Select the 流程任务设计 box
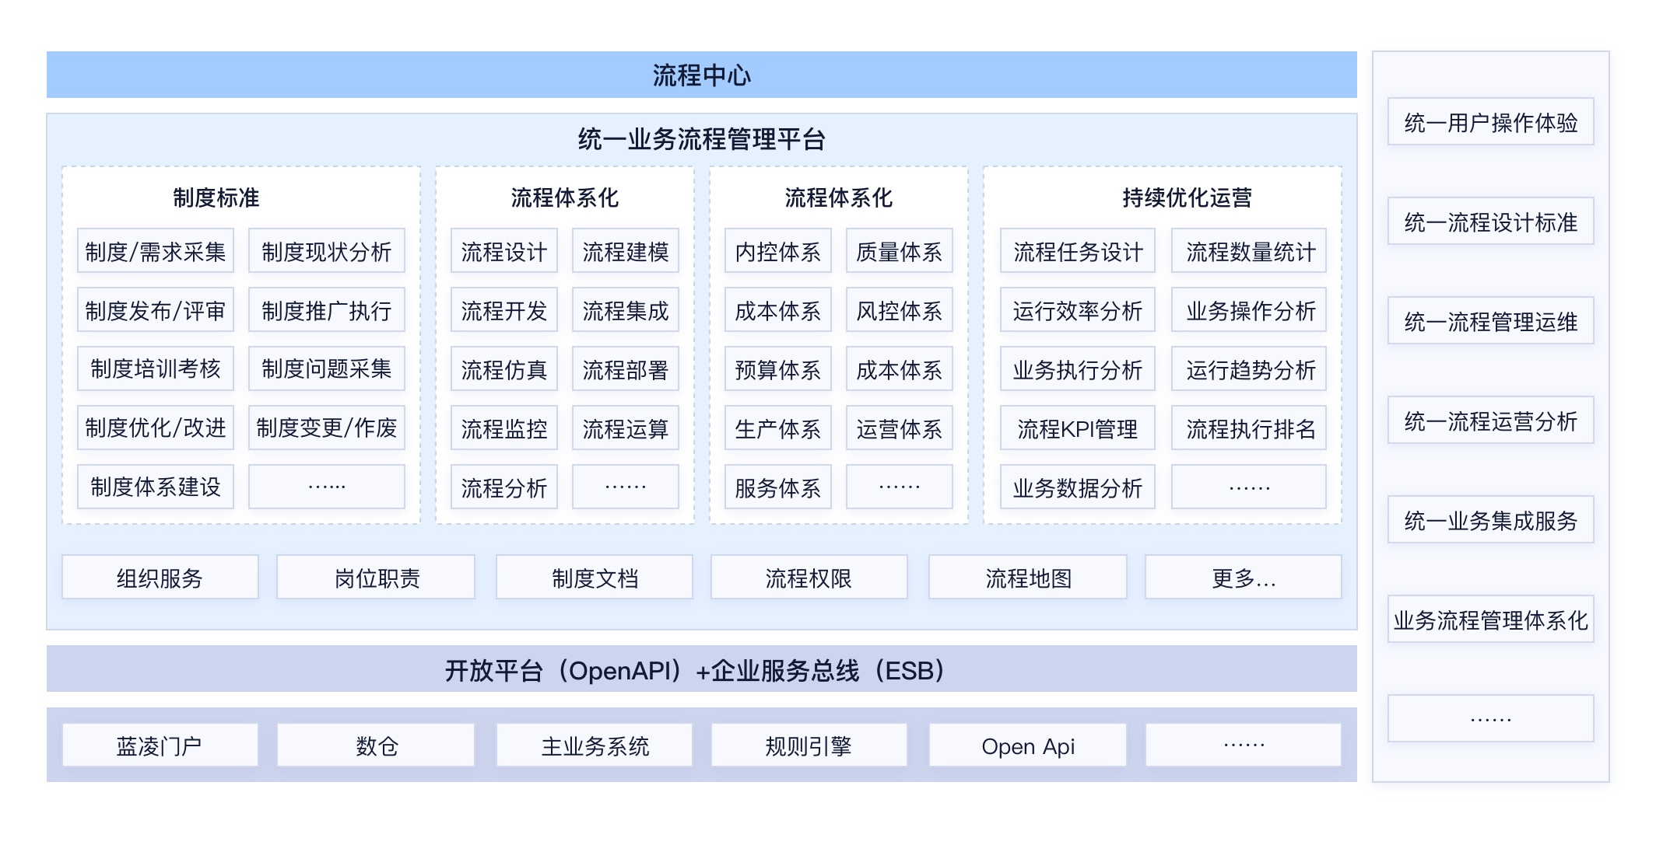The width and height of the screenshot is (1656, 852). coord(1078,251)
